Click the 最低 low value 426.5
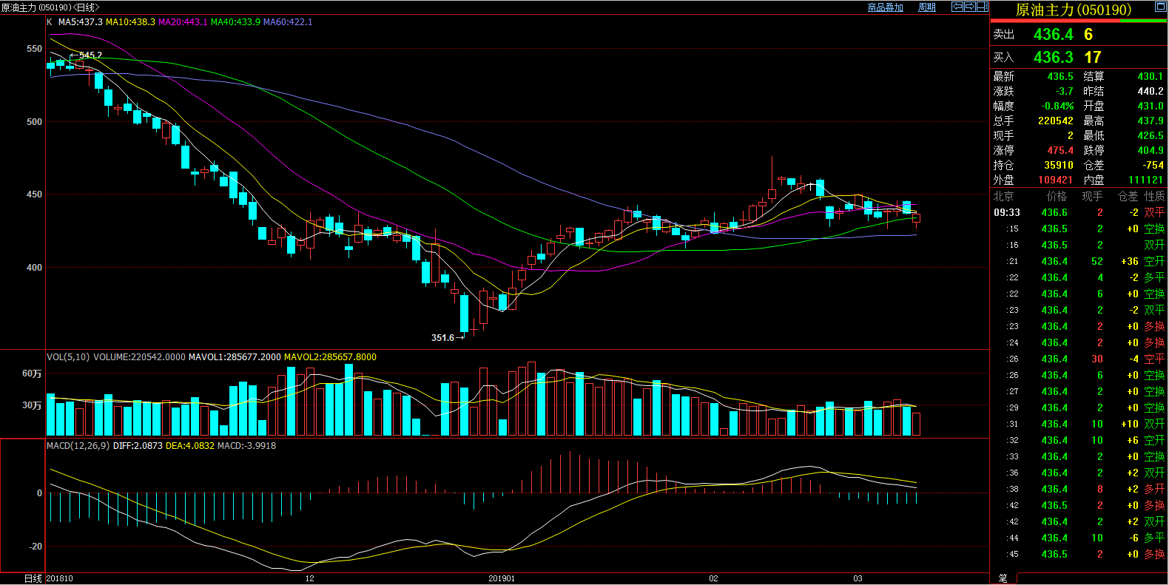 coord(1151,136)
